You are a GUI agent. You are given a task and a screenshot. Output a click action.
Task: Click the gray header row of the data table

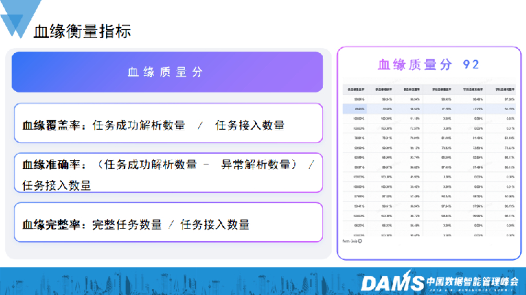tap(429, 91)
